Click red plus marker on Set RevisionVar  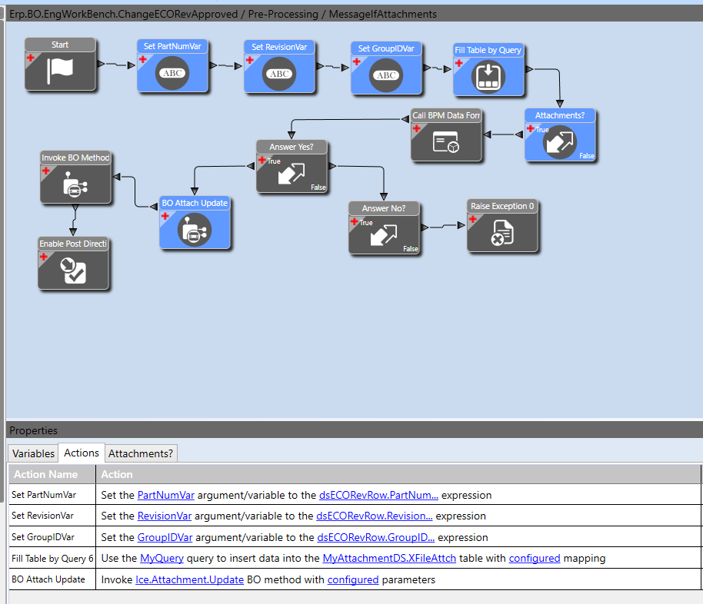[x=250, y=60]
